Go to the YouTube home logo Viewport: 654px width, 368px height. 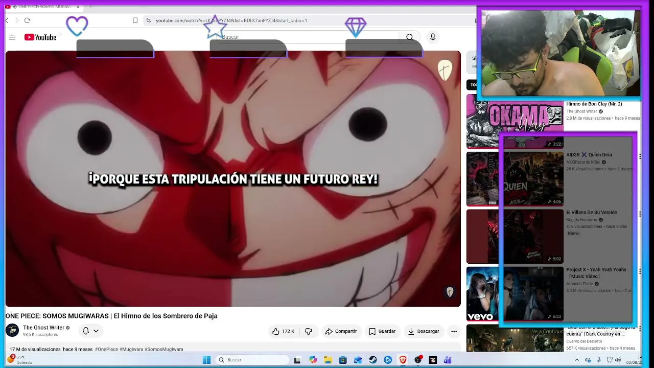[x=40, y=37]
